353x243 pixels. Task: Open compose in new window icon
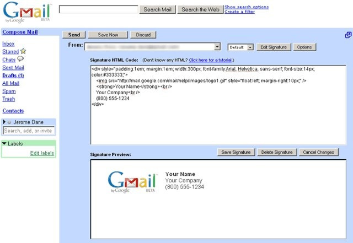point(348,35)
